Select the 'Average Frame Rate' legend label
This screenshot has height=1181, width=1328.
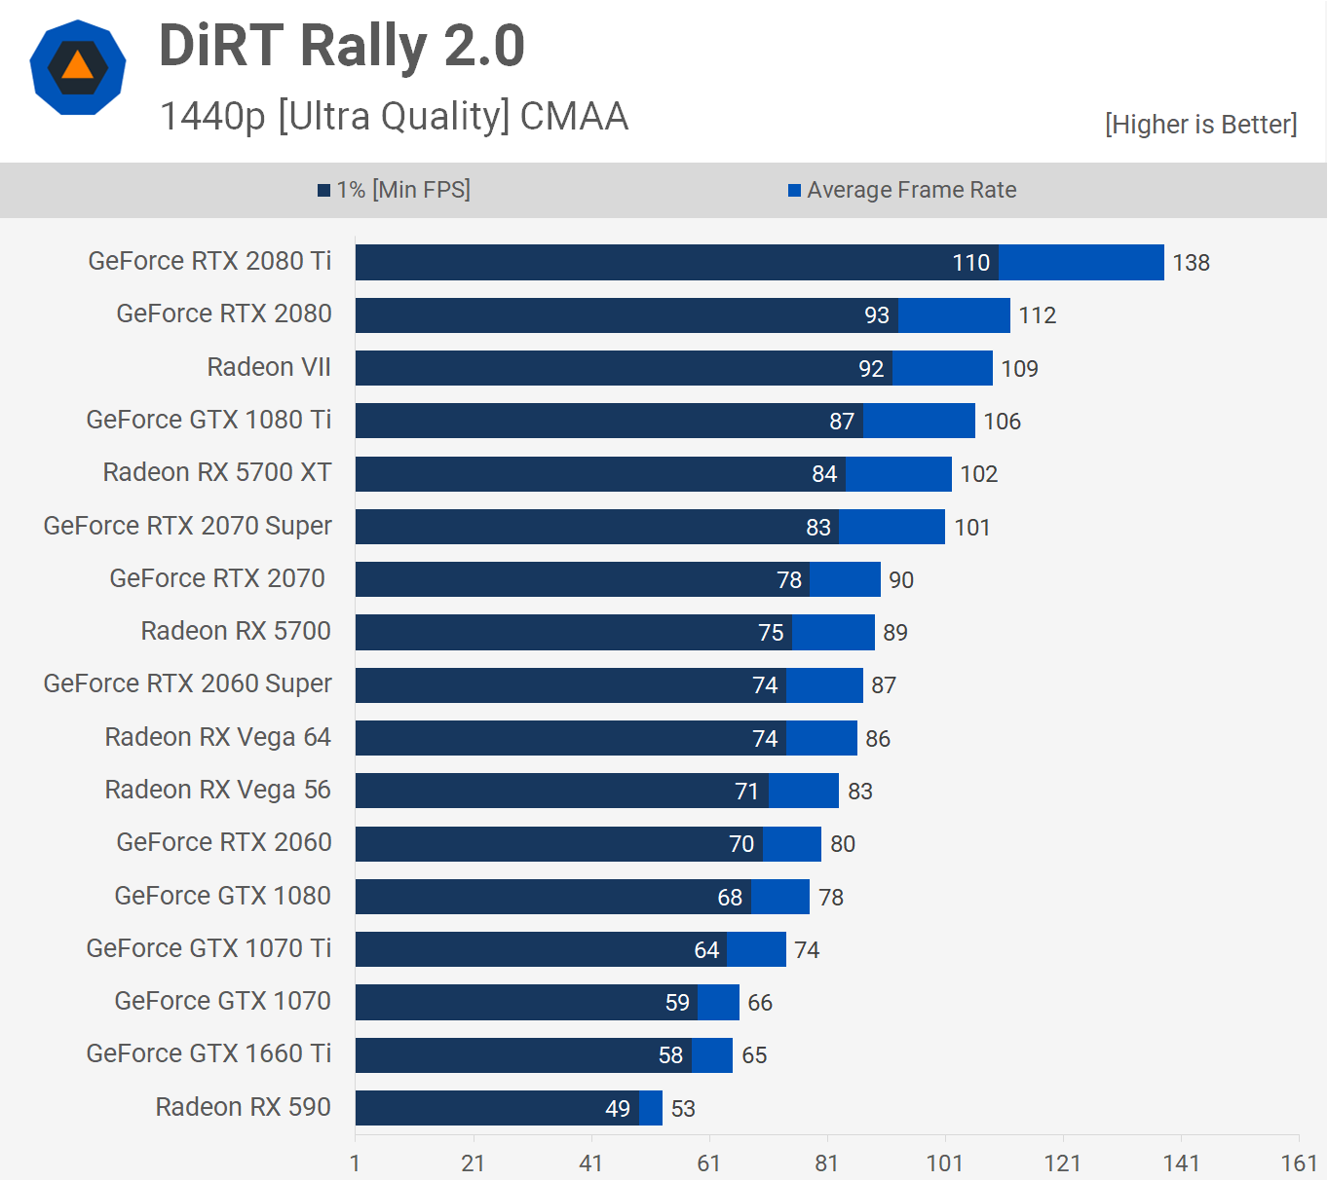click(911, 190)
